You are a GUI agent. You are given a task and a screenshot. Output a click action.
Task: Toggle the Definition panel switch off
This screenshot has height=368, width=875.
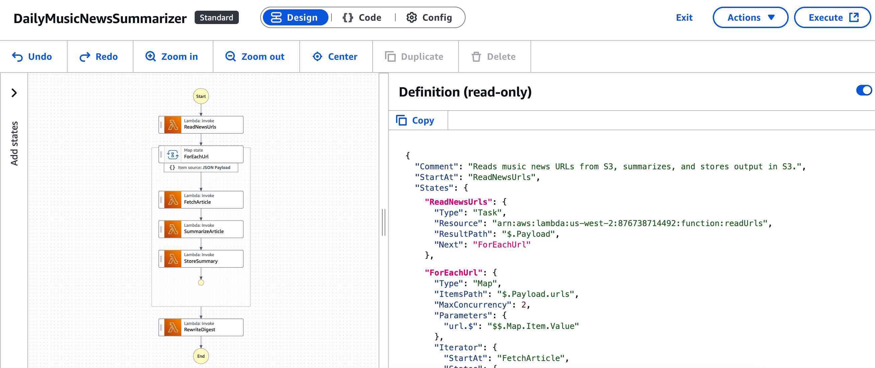coord(863,90)
